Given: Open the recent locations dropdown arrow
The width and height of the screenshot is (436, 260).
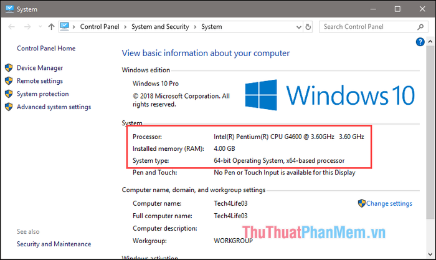Looking at the screenshot, I should [x=40, y=27].
